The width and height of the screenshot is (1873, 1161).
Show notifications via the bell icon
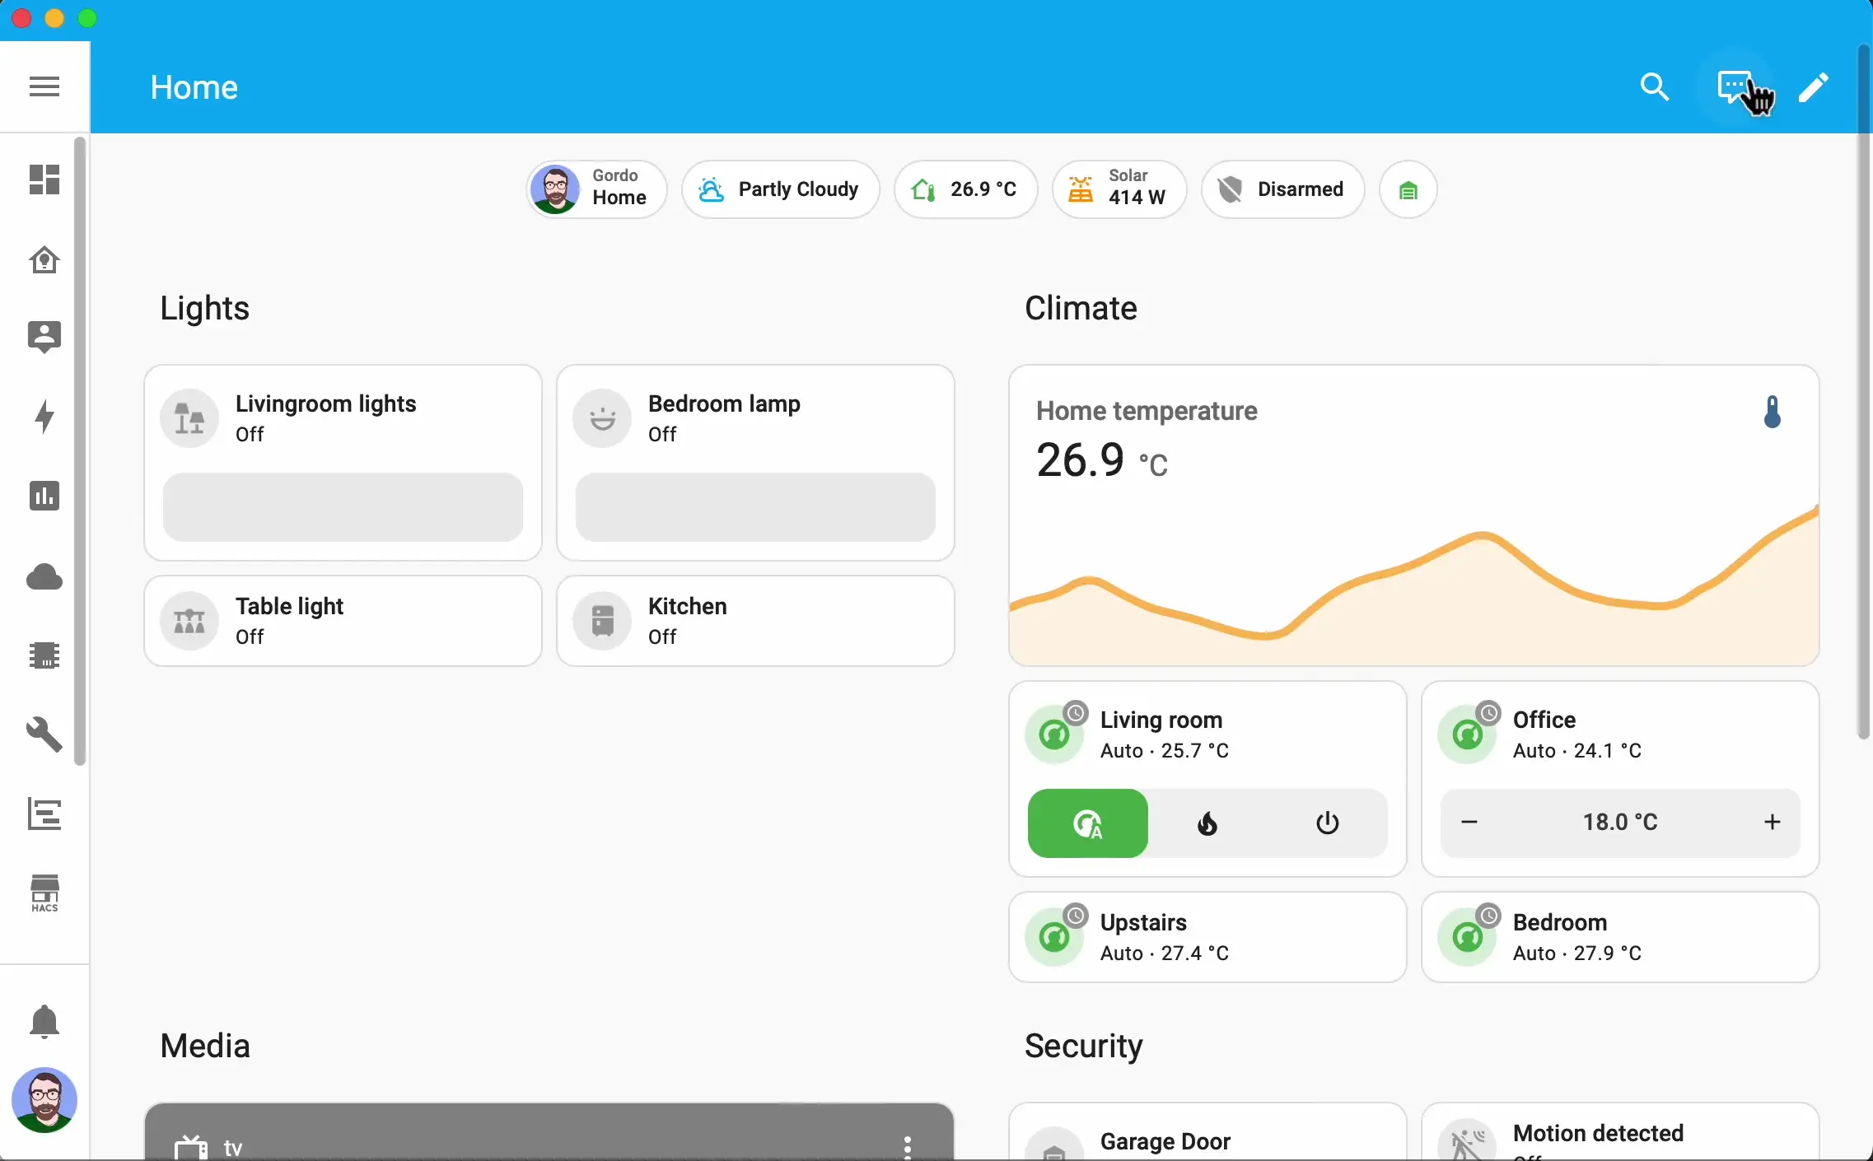click(x=44, y=1021)
